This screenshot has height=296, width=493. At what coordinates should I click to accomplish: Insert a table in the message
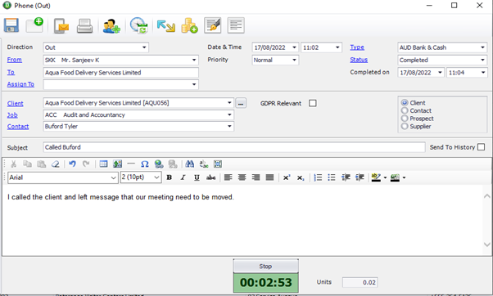coord(103,164)
